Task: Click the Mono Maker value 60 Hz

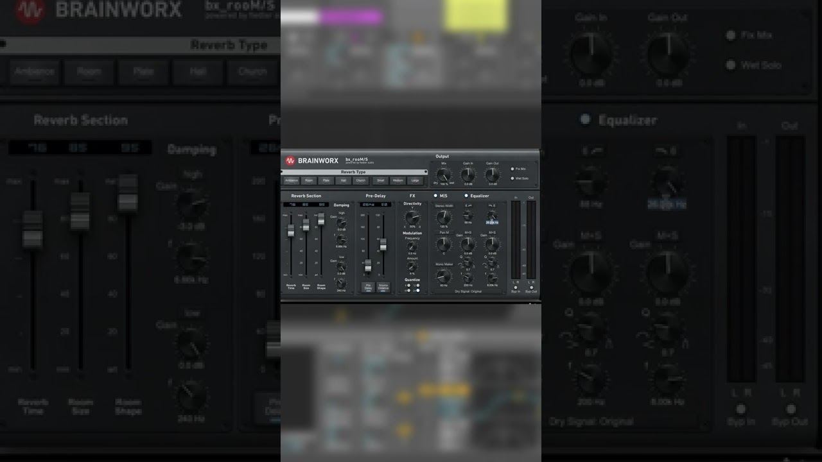Action: [x=444, y=286]
